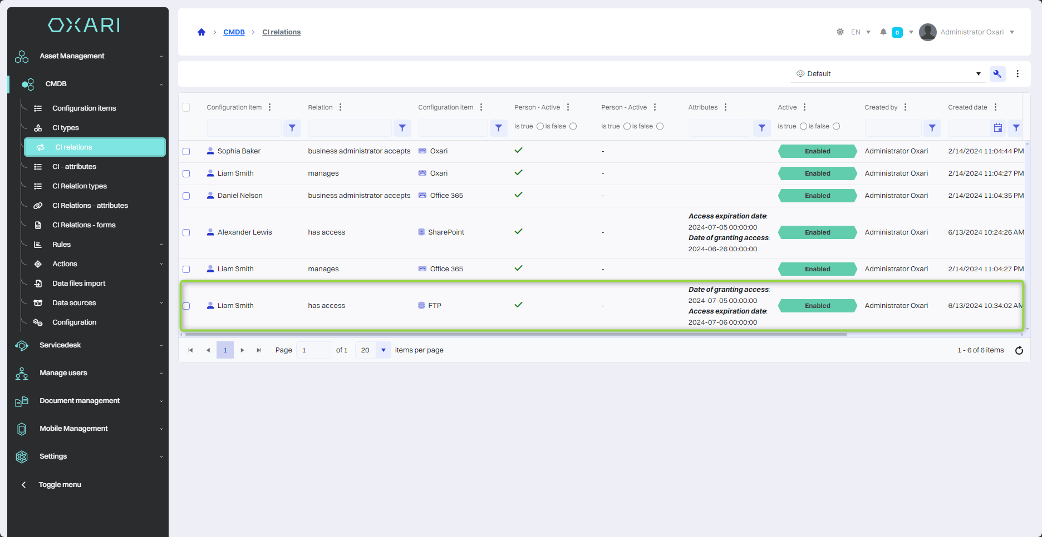The image size is (1042, 537).
Task: Refresh the table with reload icon
Action: [x=1019, y=350]
